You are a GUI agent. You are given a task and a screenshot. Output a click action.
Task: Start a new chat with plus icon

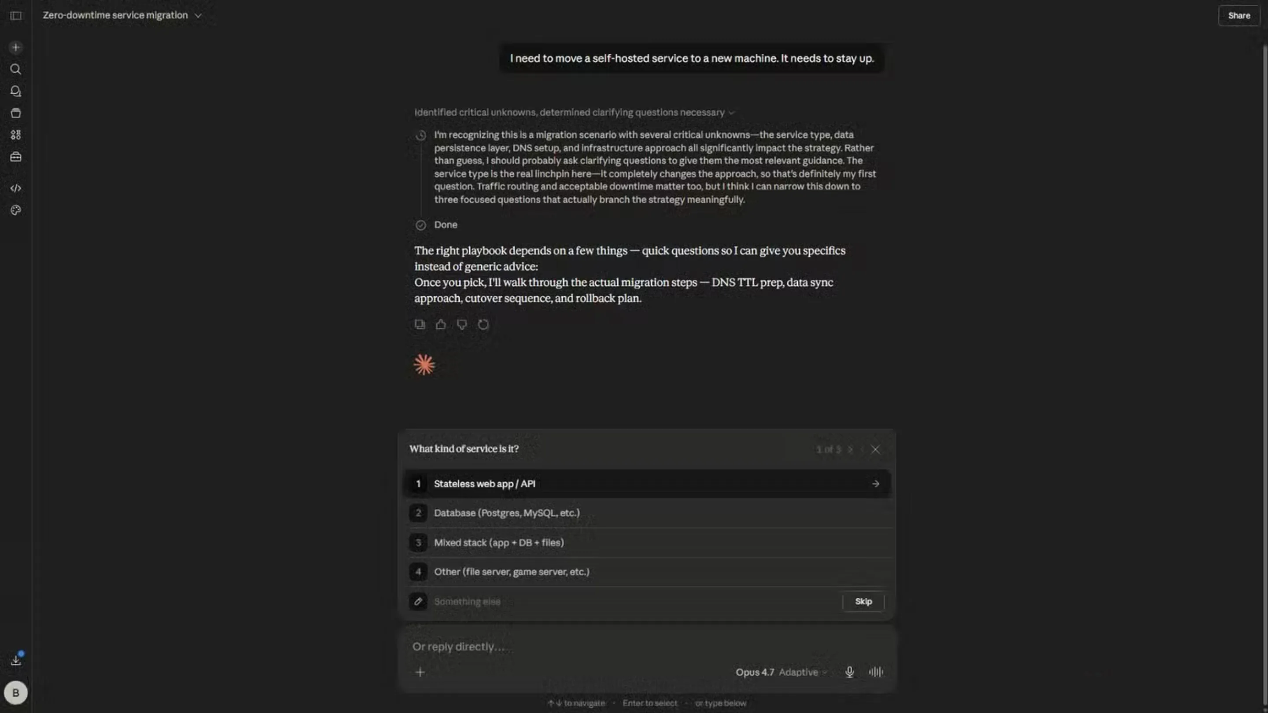point(16,47)
